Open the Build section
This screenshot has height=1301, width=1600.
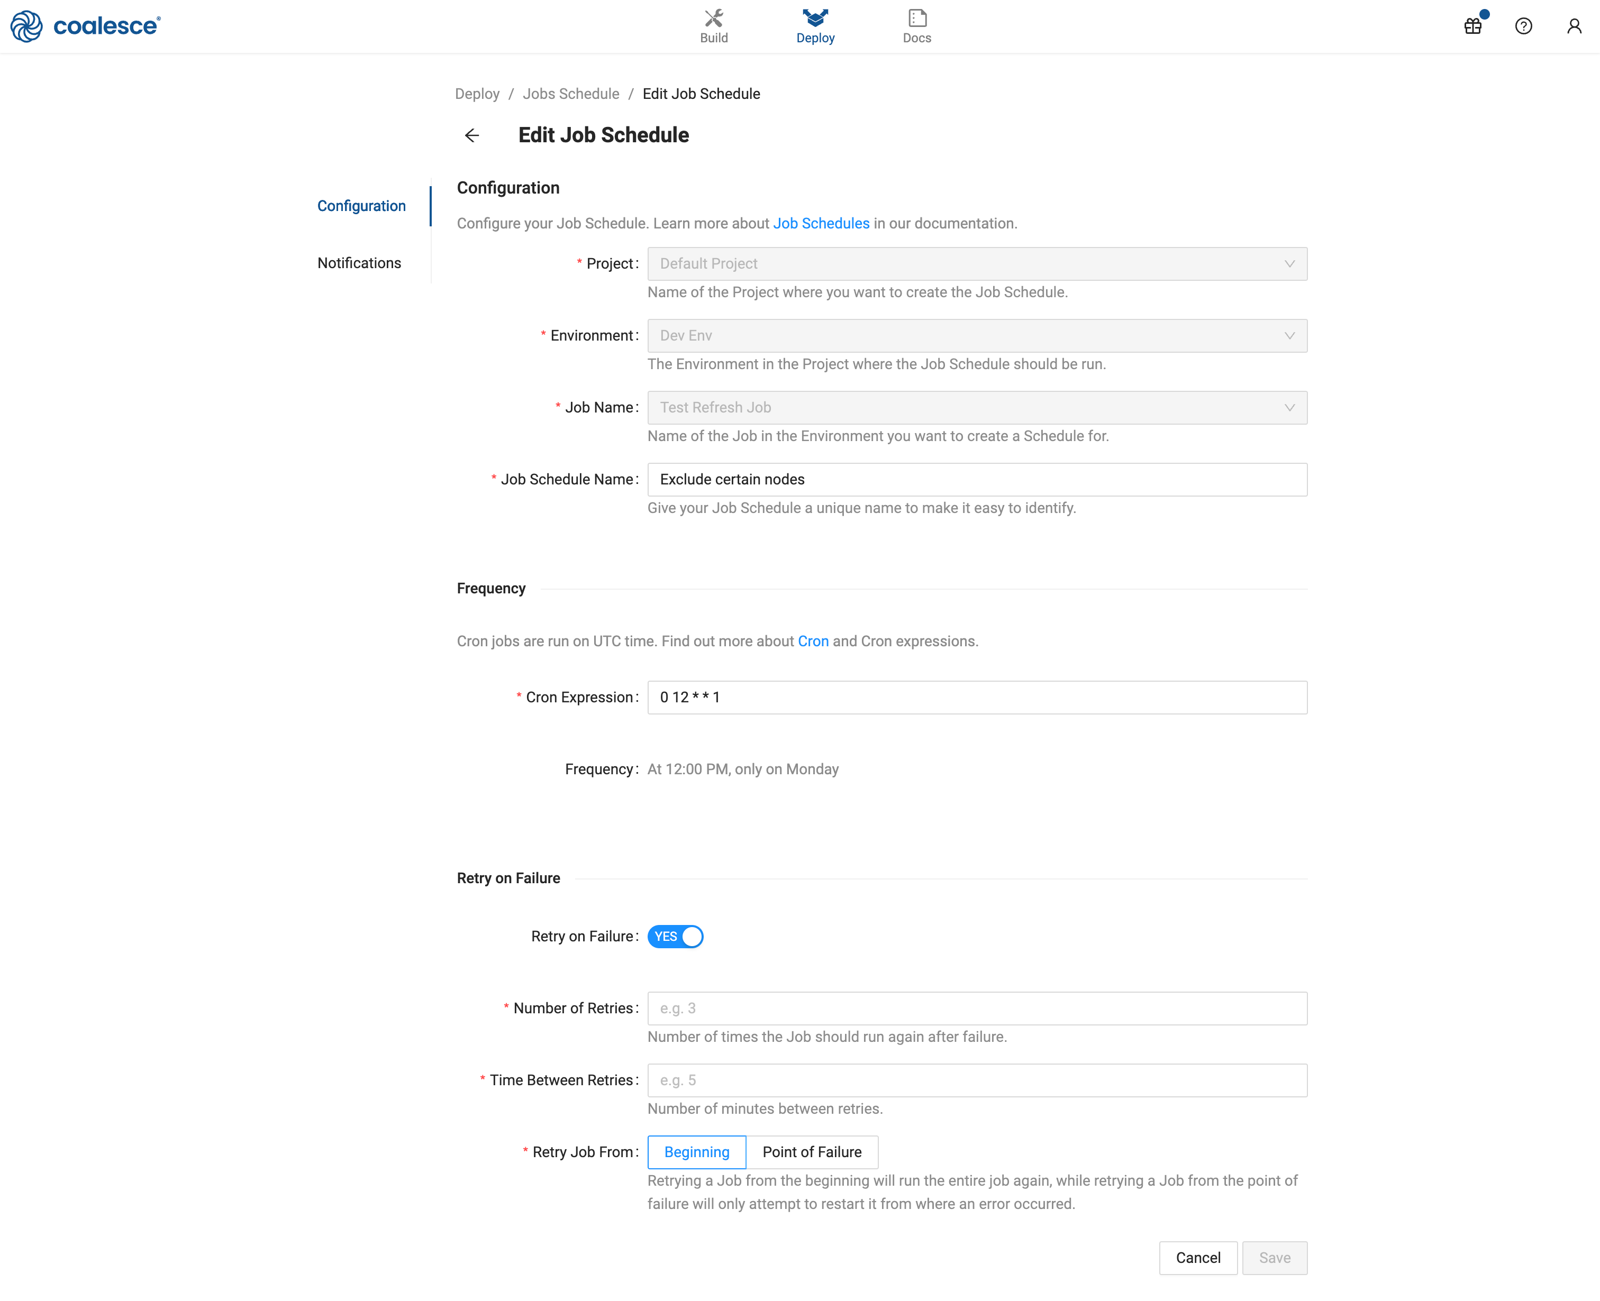point(714,26)
